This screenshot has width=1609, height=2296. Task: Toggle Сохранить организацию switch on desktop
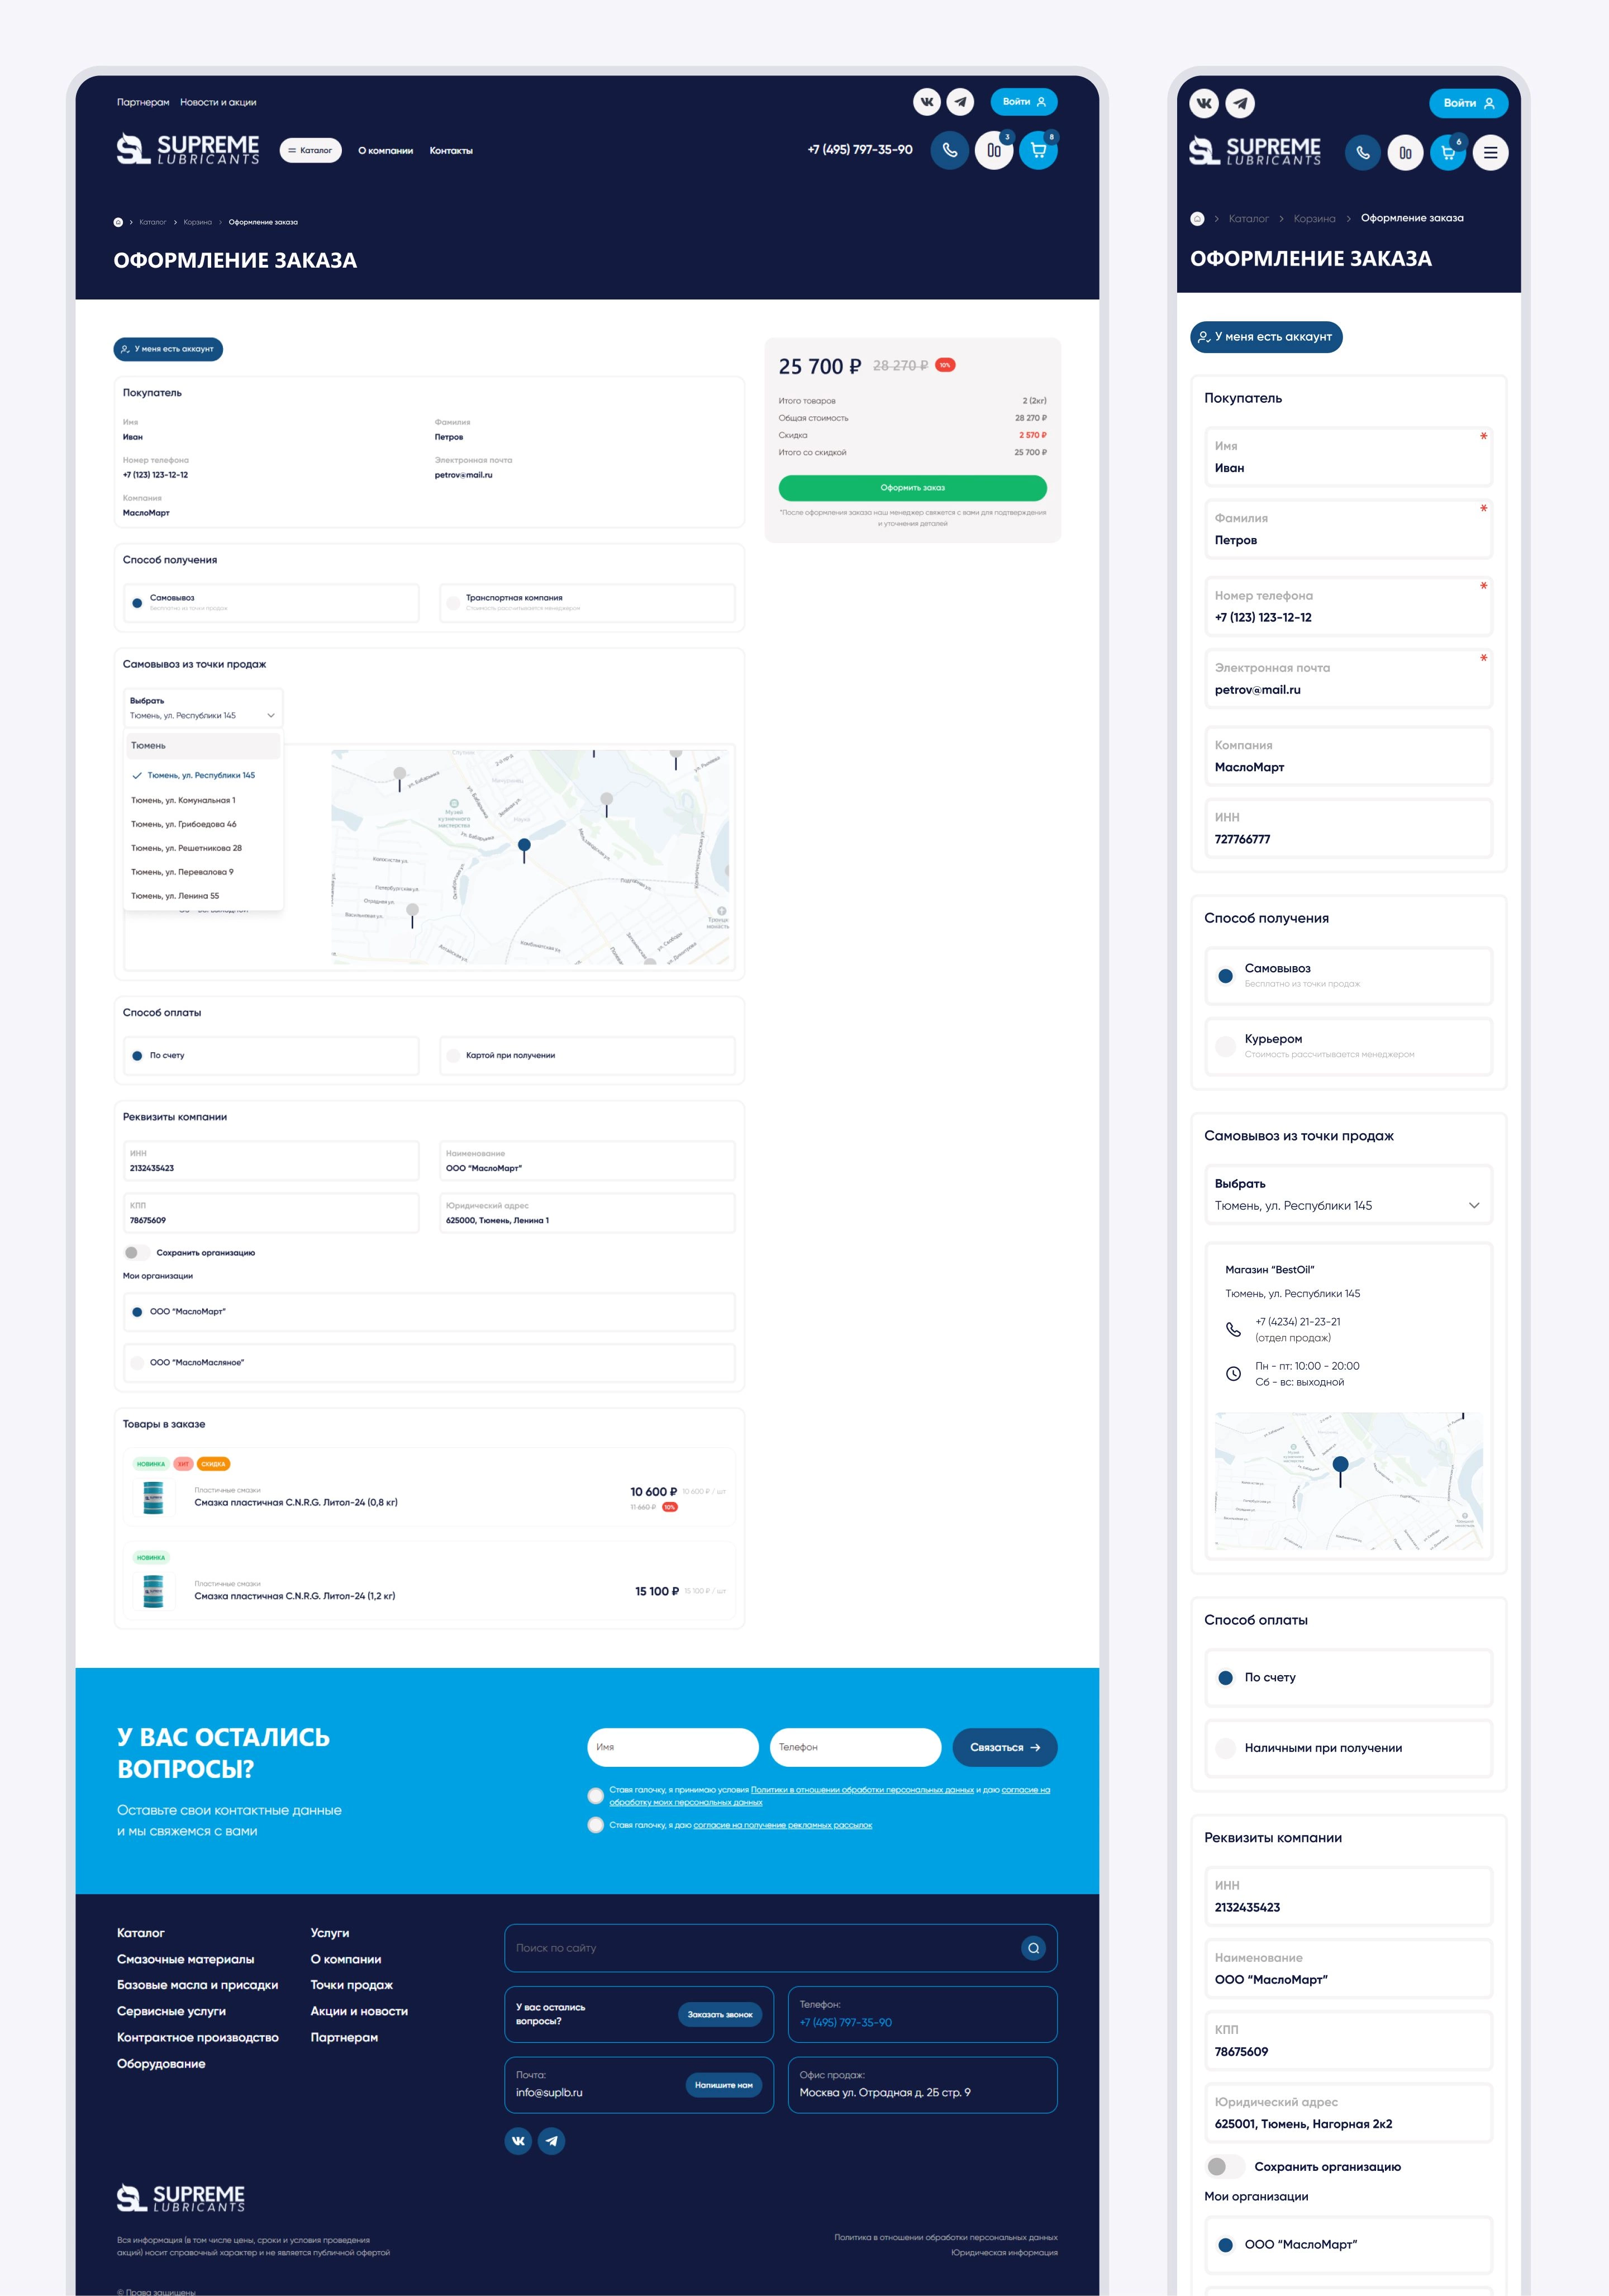[x=136, y=1253]
